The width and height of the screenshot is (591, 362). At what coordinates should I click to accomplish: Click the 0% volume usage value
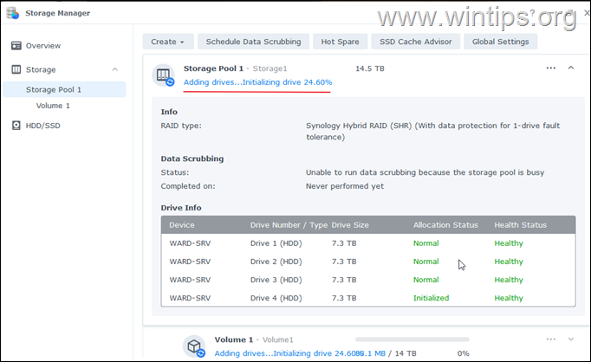click(x=464, y=353)
